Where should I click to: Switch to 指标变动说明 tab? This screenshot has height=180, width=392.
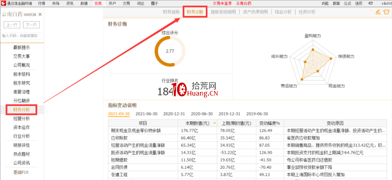223,12
